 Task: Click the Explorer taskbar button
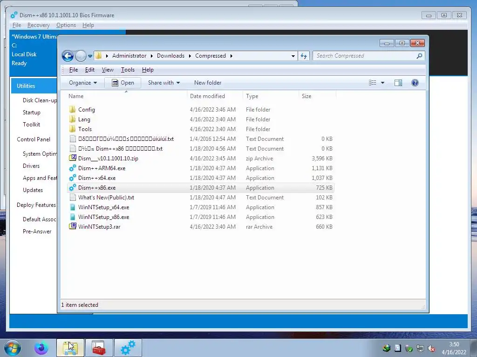[70, 348]
